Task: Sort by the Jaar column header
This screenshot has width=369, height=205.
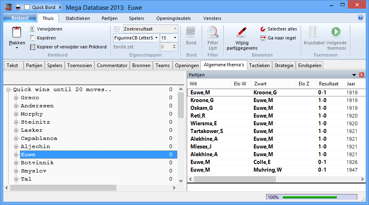Action: pyautogui.click(x=355, y=84)
